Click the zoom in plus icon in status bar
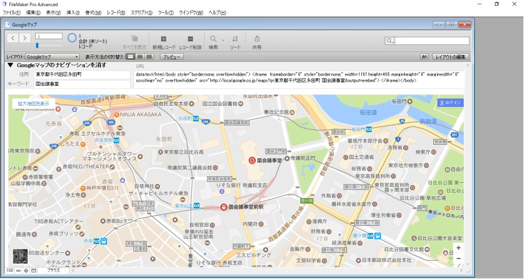The image size is (524, 279). pos(26,271)
